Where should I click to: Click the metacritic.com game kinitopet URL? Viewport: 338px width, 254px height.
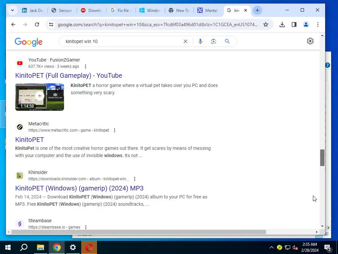pyautogui.click(x=69, y=130)
